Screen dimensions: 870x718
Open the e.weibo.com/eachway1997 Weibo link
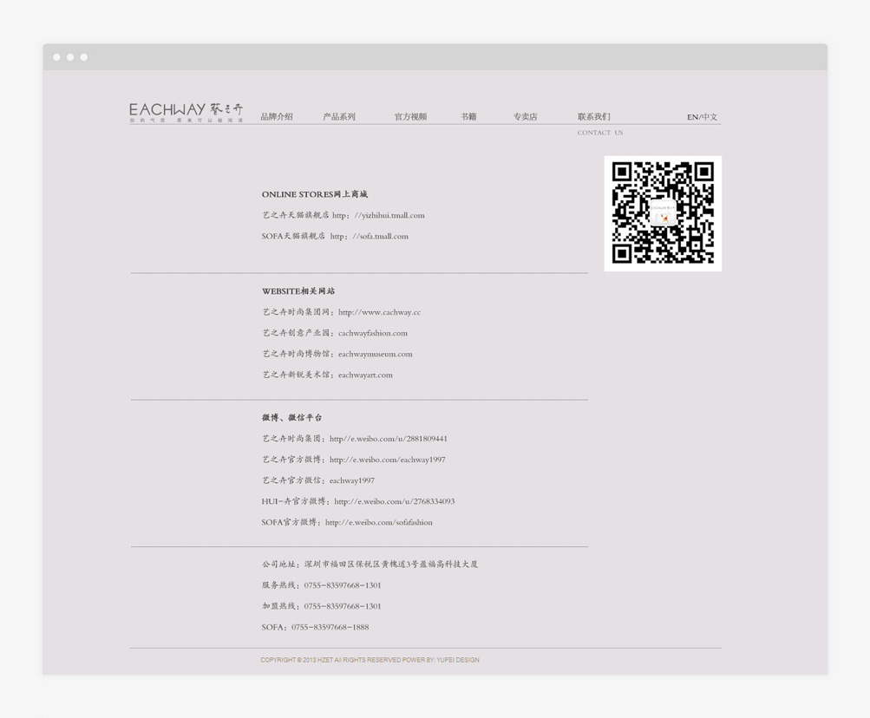coord(388,460)
